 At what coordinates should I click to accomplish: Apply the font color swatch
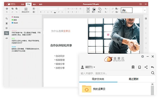[55, 12]
